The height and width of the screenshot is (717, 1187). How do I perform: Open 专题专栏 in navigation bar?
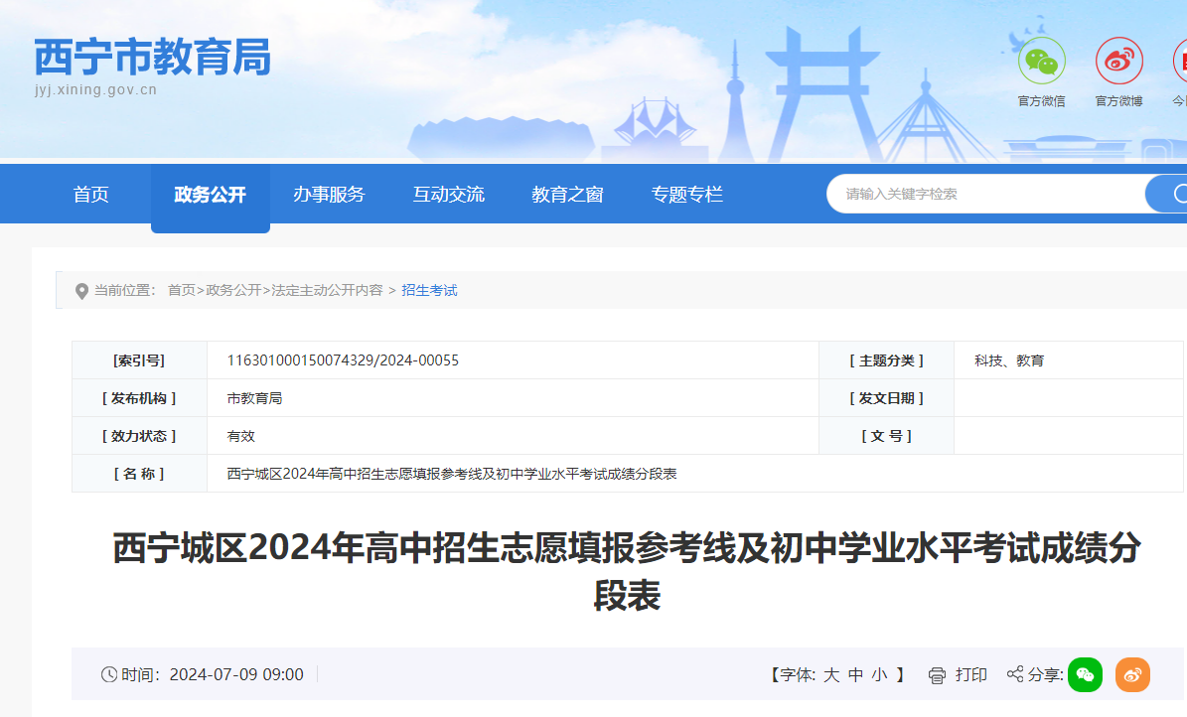pyautogui.click(x=686, y=195)
